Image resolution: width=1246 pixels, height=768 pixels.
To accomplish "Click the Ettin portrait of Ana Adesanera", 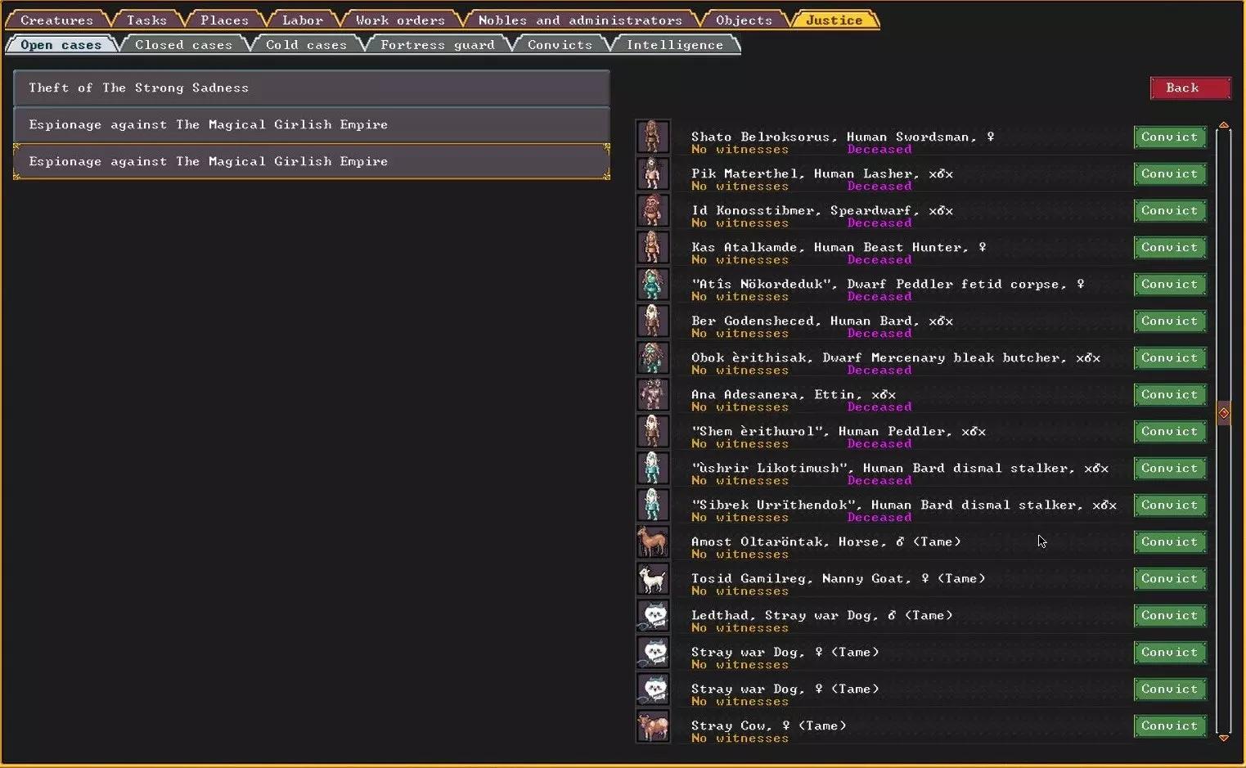I will click(653, 395).
